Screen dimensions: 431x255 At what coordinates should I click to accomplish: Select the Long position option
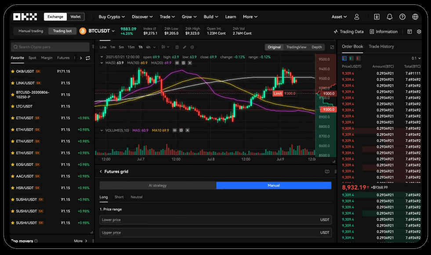coord(104,197)
